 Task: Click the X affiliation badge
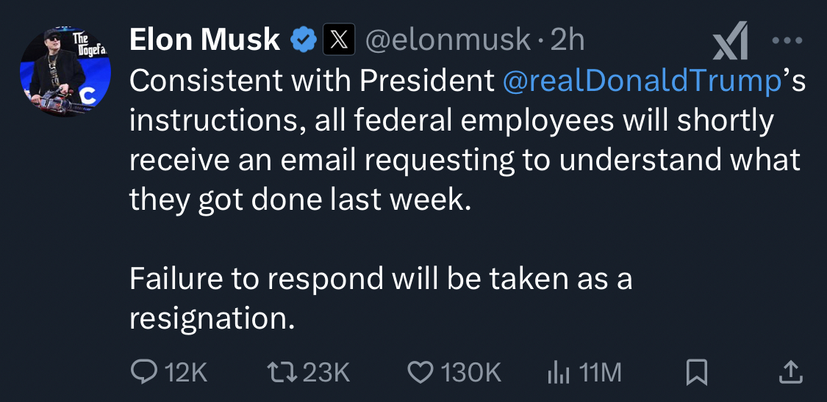(339, 40)
